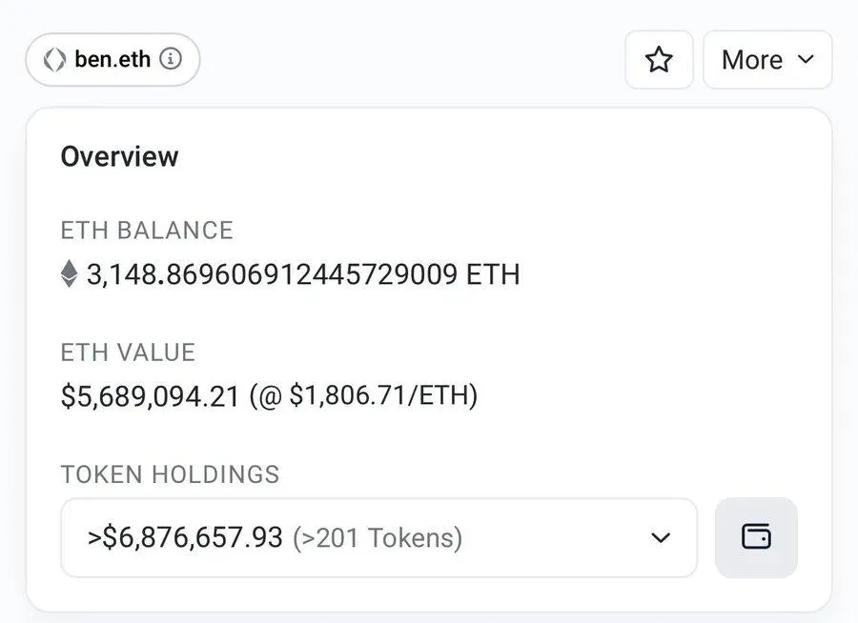Click the word More in the top-right button

point(752,60)
